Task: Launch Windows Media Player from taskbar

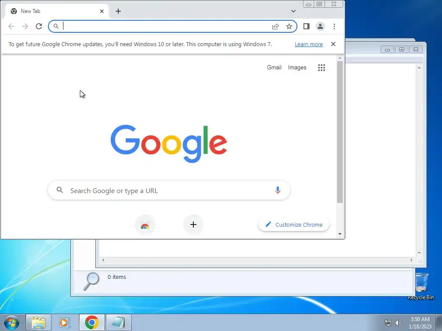Action: click(65, 322)
